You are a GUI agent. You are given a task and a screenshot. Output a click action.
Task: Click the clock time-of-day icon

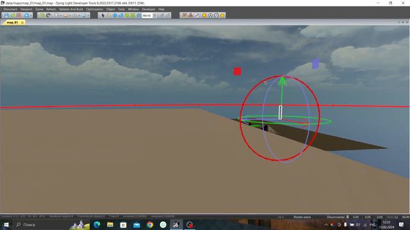tap(217, 15)
